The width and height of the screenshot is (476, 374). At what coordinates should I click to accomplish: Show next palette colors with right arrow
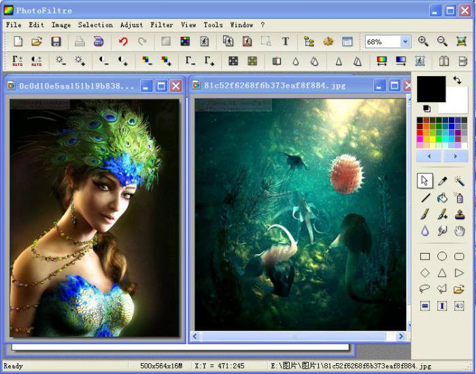pos(456,156)
